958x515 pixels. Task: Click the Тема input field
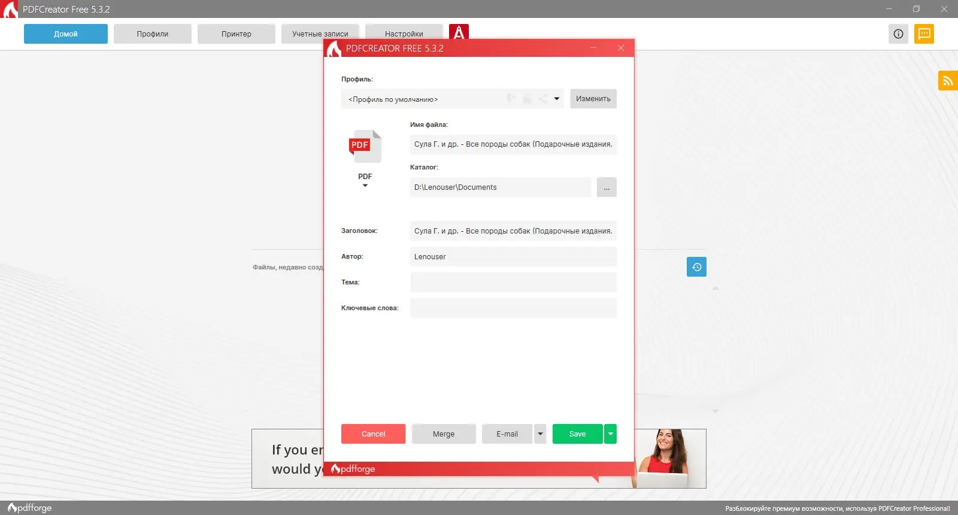[x=513, y=283]
